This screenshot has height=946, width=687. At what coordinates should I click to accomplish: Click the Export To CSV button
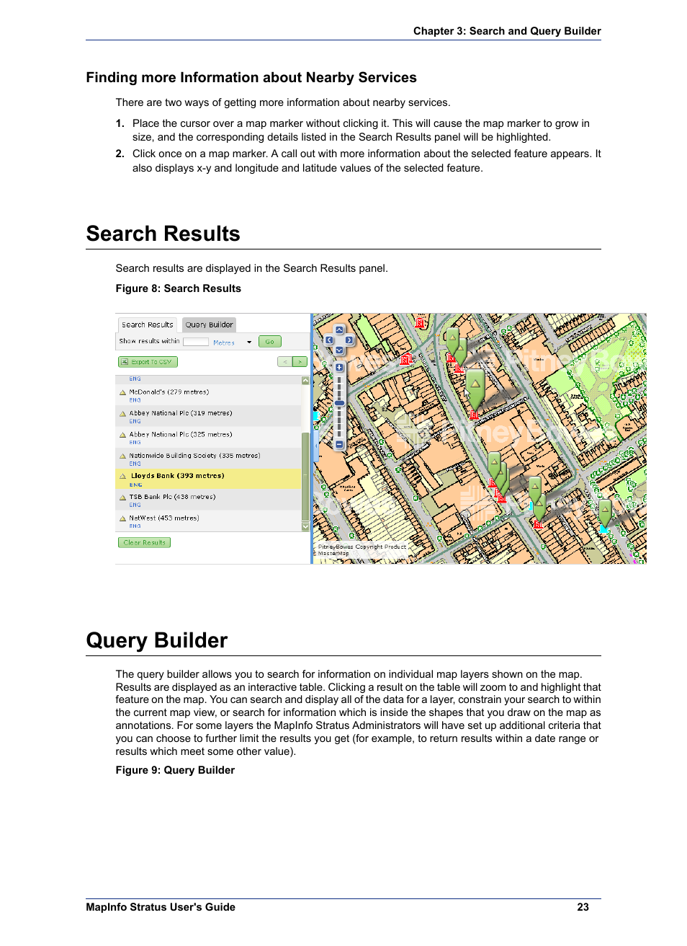coord(148,362)
